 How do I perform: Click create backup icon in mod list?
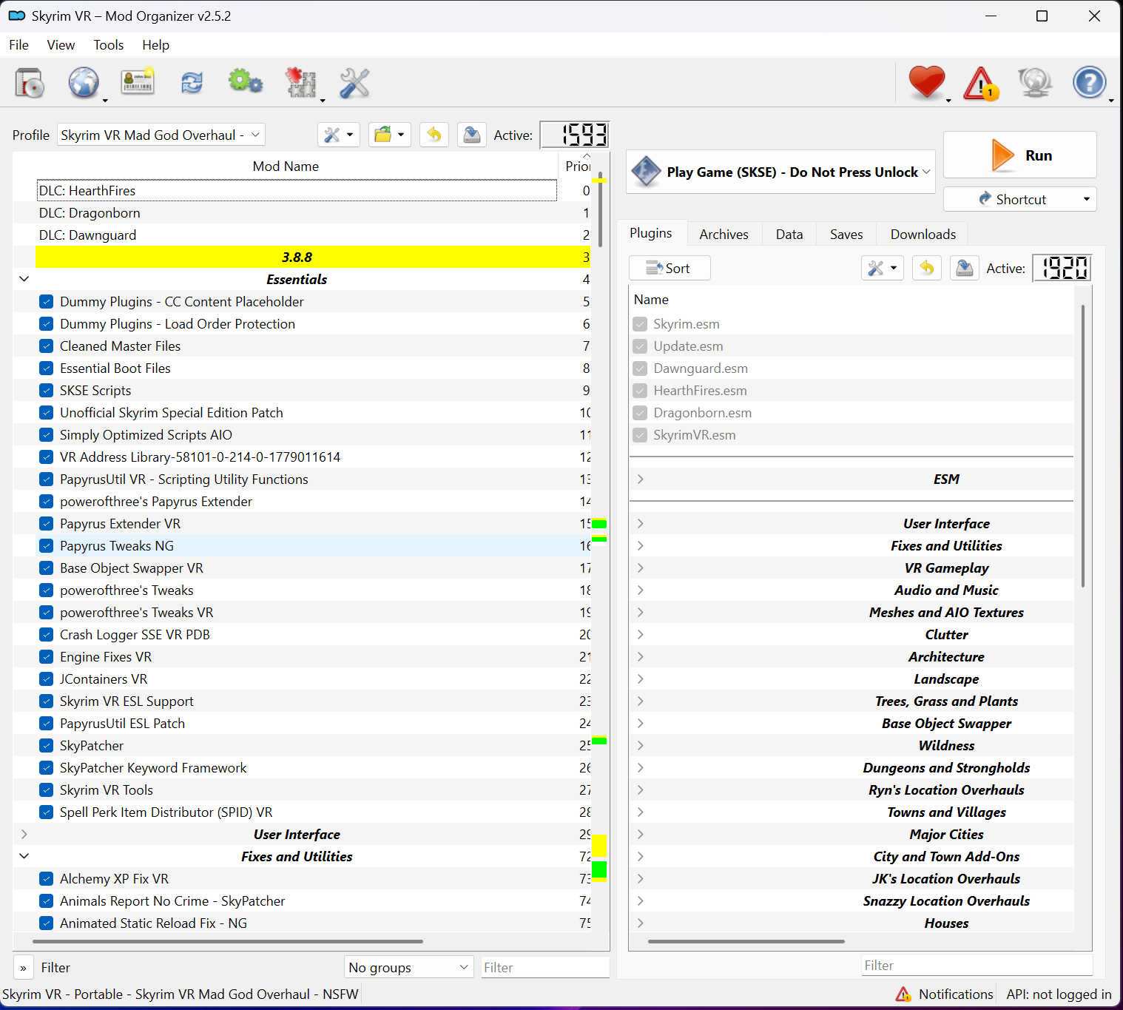(471, 135)
